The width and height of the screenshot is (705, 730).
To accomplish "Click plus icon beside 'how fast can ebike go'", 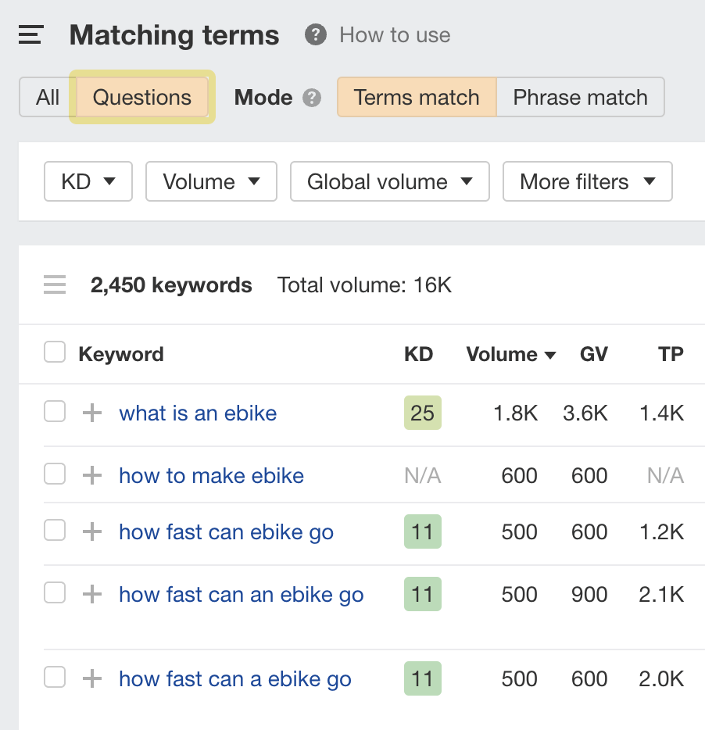I will click(91, 531).
